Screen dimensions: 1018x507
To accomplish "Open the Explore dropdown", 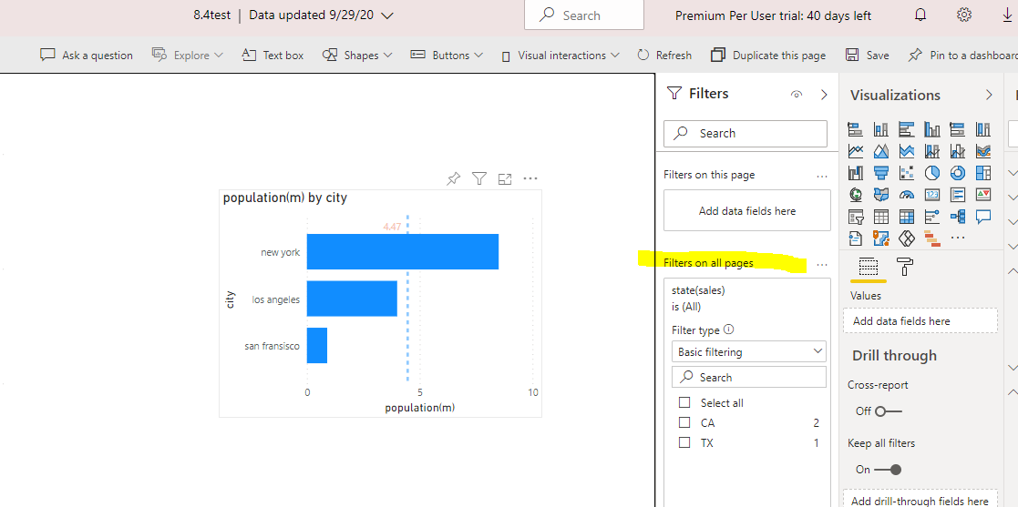I will [188, 56].
